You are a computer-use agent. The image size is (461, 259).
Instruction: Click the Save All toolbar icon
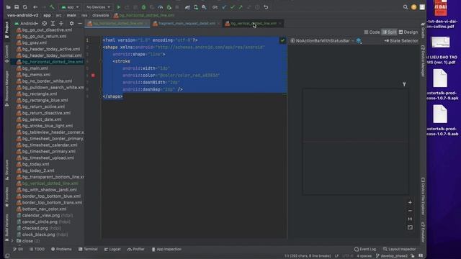17,7
